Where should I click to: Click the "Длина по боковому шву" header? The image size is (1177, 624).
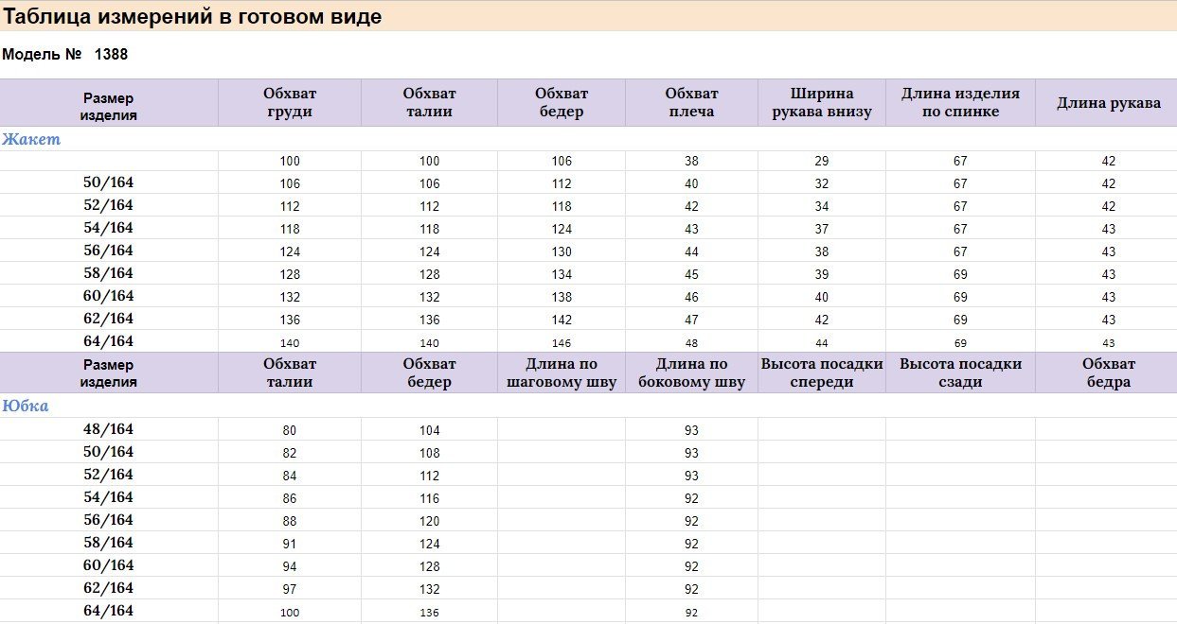[691, 373]
